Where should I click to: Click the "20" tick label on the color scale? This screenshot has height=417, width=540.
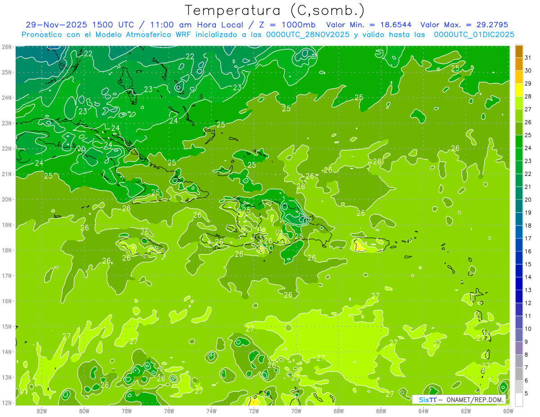[527, 200]
